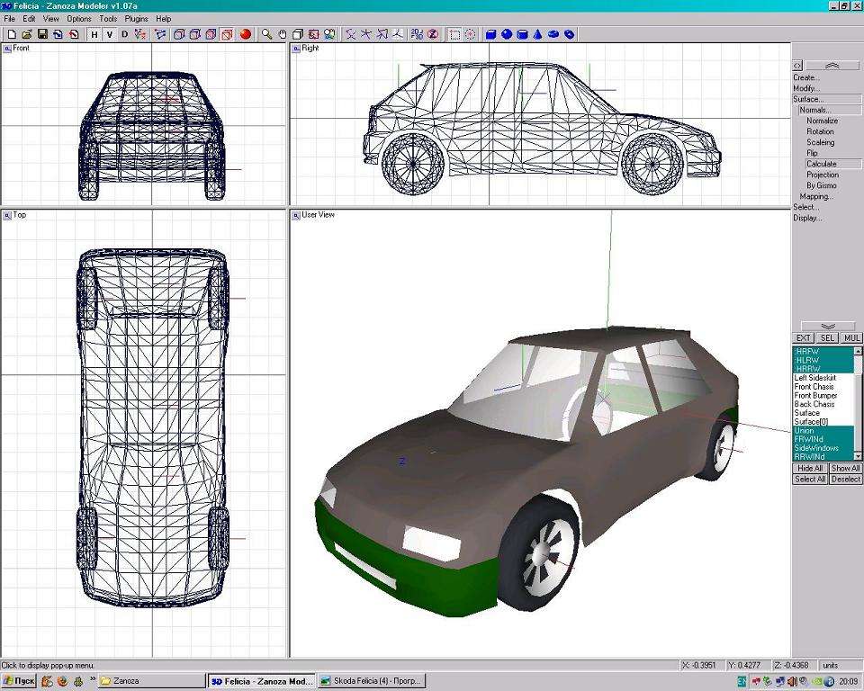The height and width of the screenshot is (691, 864).
Task: Create a blue sphere primitive
Action: 507,34
